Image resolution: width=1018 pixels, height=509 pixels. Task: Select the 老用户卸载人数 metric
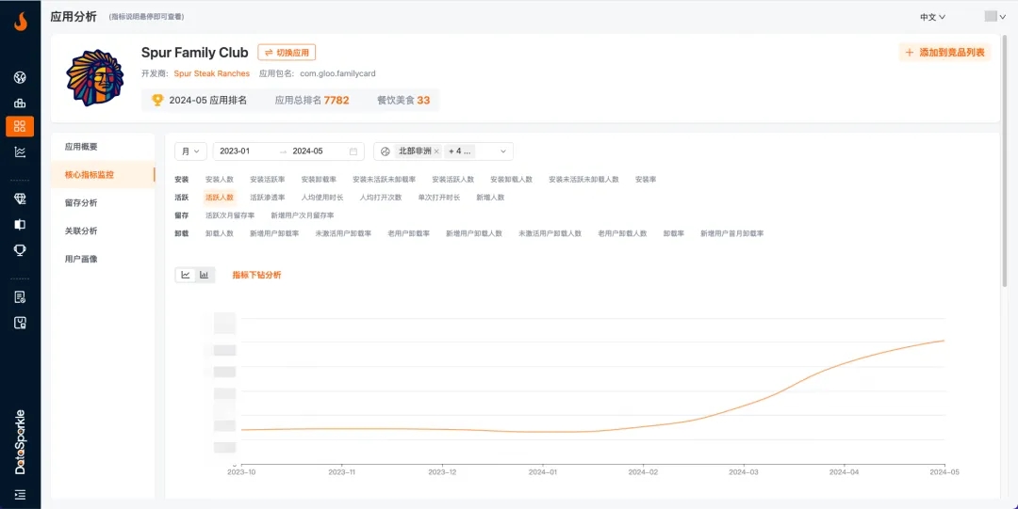[x=623, y=233]
